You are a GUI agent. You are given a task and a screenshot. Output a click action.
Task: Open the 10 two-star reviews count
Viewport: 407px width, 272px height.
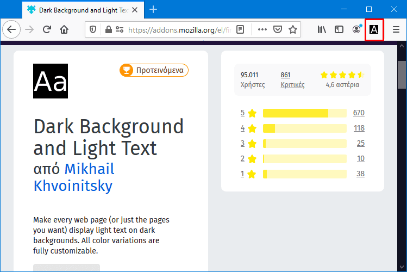point(360,158)
